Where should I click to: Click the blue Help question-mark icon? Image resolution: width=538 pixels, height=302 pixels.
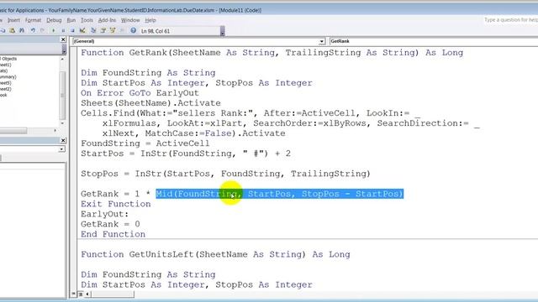[133, 30]
